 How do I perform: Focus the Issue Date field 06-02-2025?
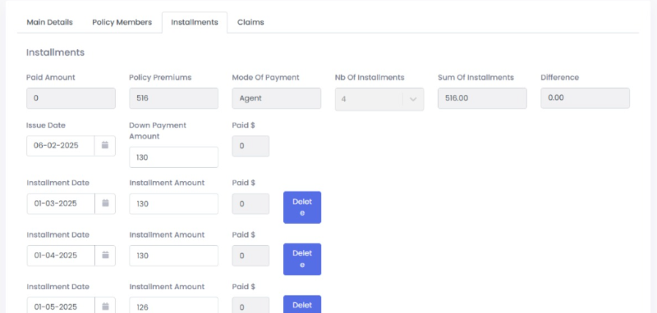(60, 146)
